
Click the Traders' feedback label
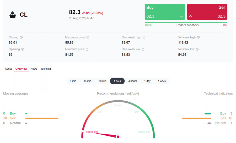click(x=187, y=25)
